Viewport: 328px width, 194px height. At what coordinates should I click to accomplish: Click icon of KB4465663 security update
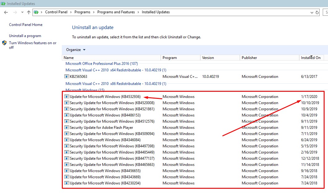tap(67, 165)
